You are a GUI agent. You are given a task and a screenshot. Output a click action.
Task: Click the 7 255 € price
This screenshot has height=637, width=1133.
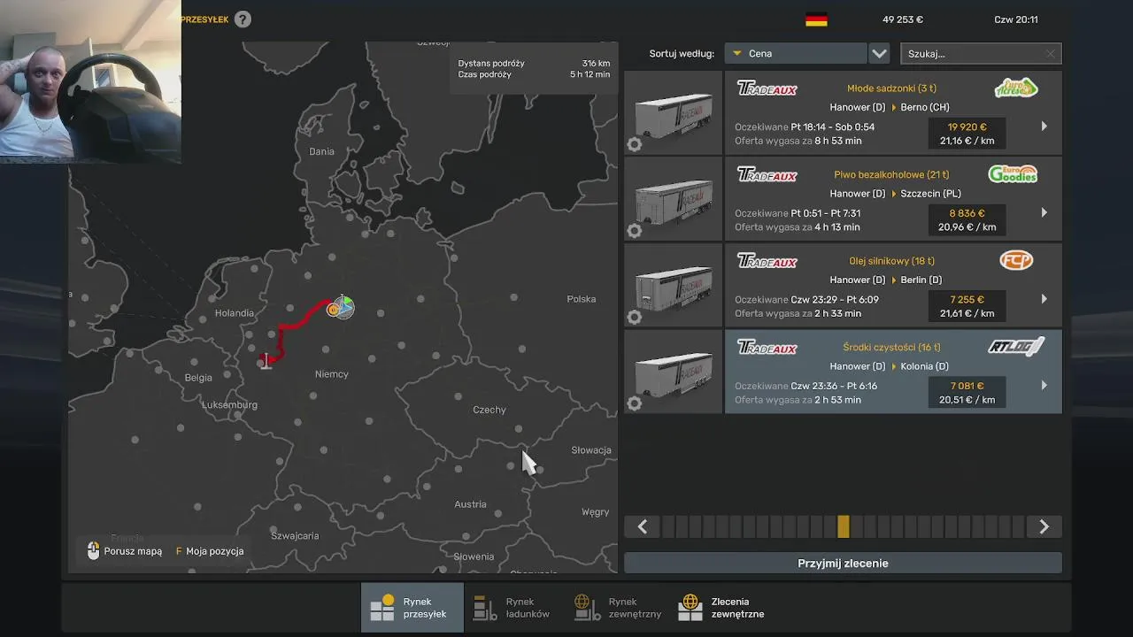tap(967, 299)
